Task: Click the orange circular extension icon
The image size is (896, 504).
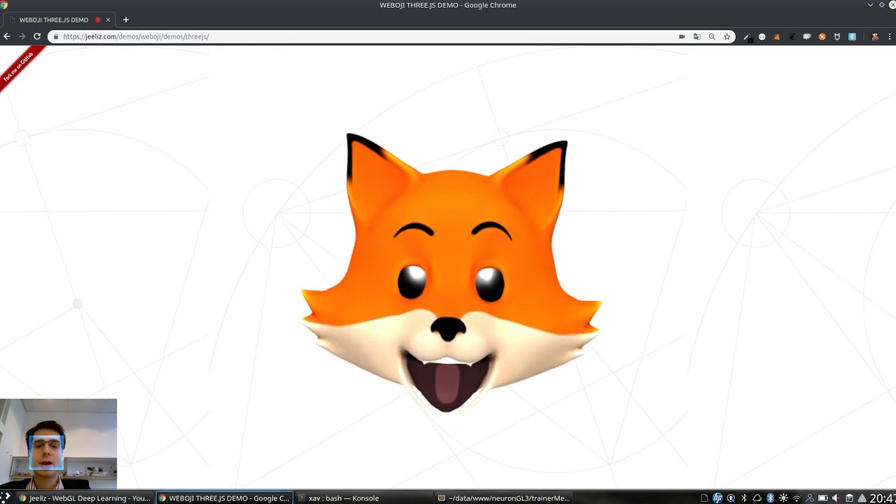Action: [822, 36]
